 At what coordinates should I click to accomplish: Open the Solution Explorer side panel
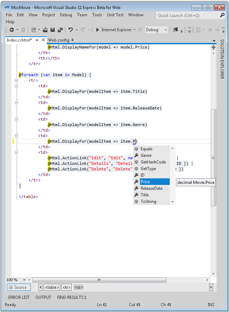222,59
